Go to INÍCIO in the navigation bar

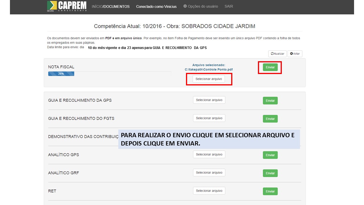point(96,7)
